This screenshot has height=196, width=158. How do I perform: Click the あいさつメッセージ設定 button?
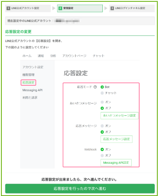pyautogui.click(x=119, y=116)
